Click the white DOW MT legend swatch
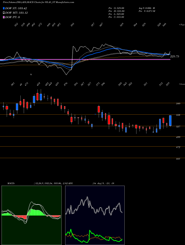The height and width of the screenshot is (245, 185). coord(4,13)
